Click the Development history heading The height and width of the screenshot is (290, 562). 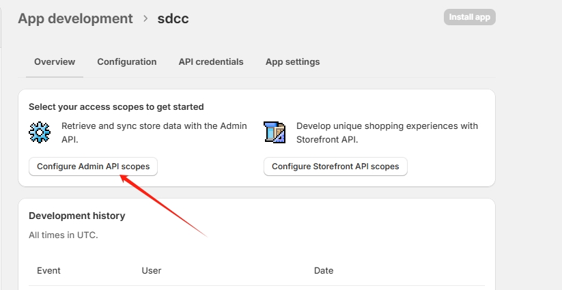pos(77,216)
